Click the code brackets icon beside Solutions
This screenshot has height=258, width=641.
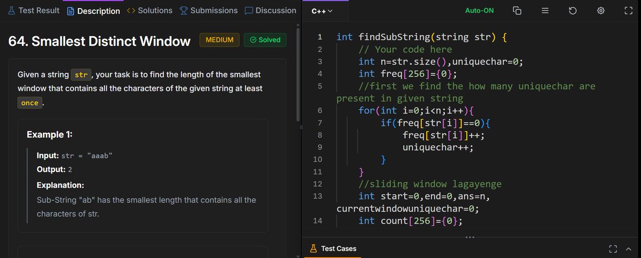coord(131,11)
